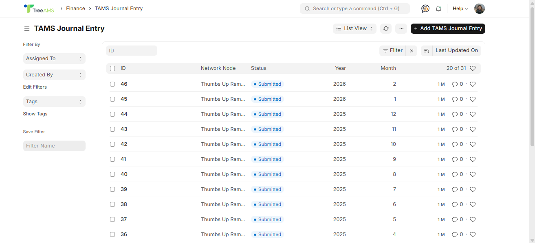This screenshot has width=535, height=243.
Task: Go to Finance breadcrumb
Action: tap(75, 9)
